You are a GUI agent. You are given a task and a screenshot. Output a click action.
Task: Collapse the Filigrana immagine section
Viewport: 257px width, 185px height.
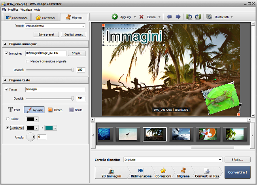pyautogui.click(x=5, y=44)
